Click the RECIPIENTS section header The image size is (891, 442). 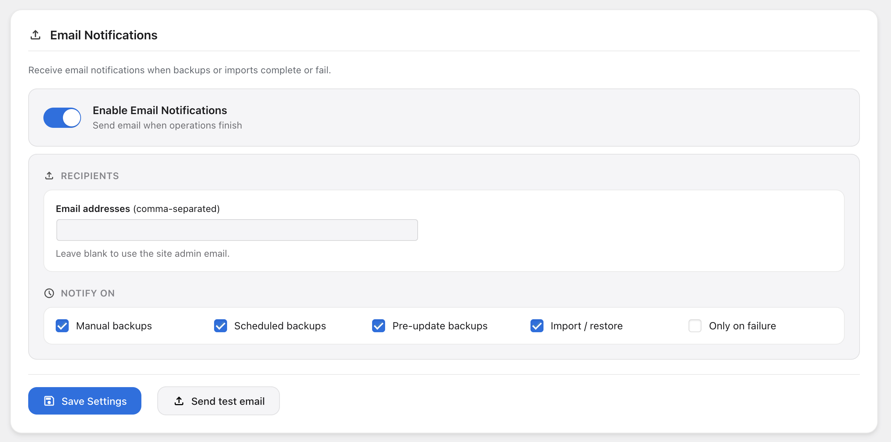tap(90, 175)
